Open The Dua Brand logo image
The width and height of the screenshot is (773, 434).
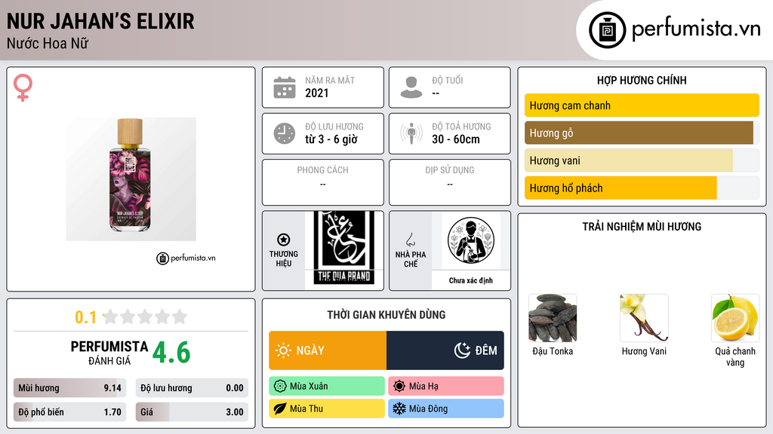coord(344,249)
